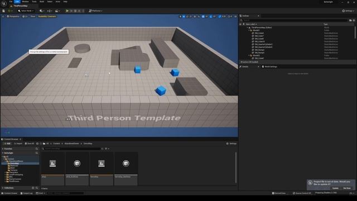Focus the Content Browser asset search field
The height and width of the screenshot is (201, 357).
71,149
